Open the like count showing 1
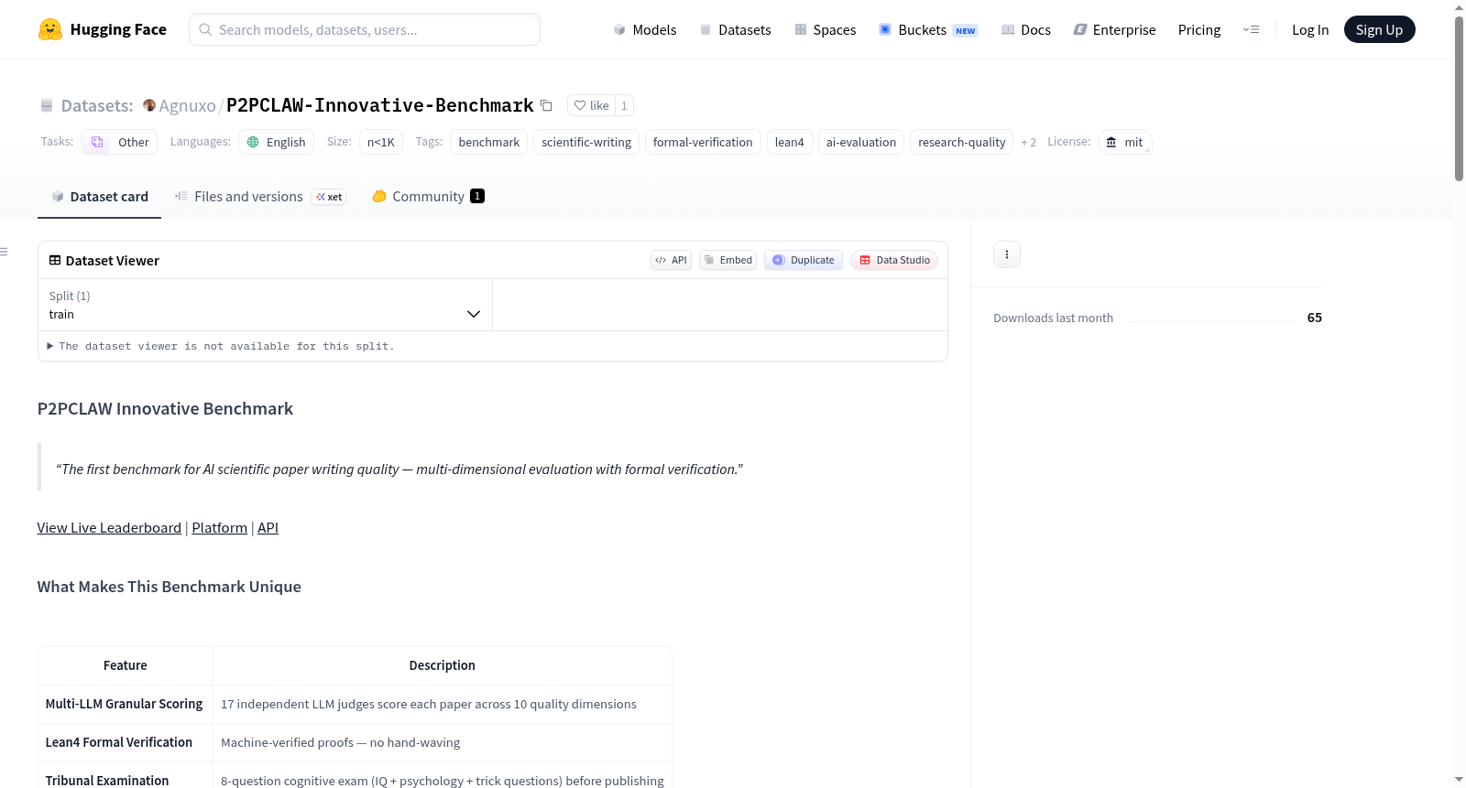 (x=624, y=105)
